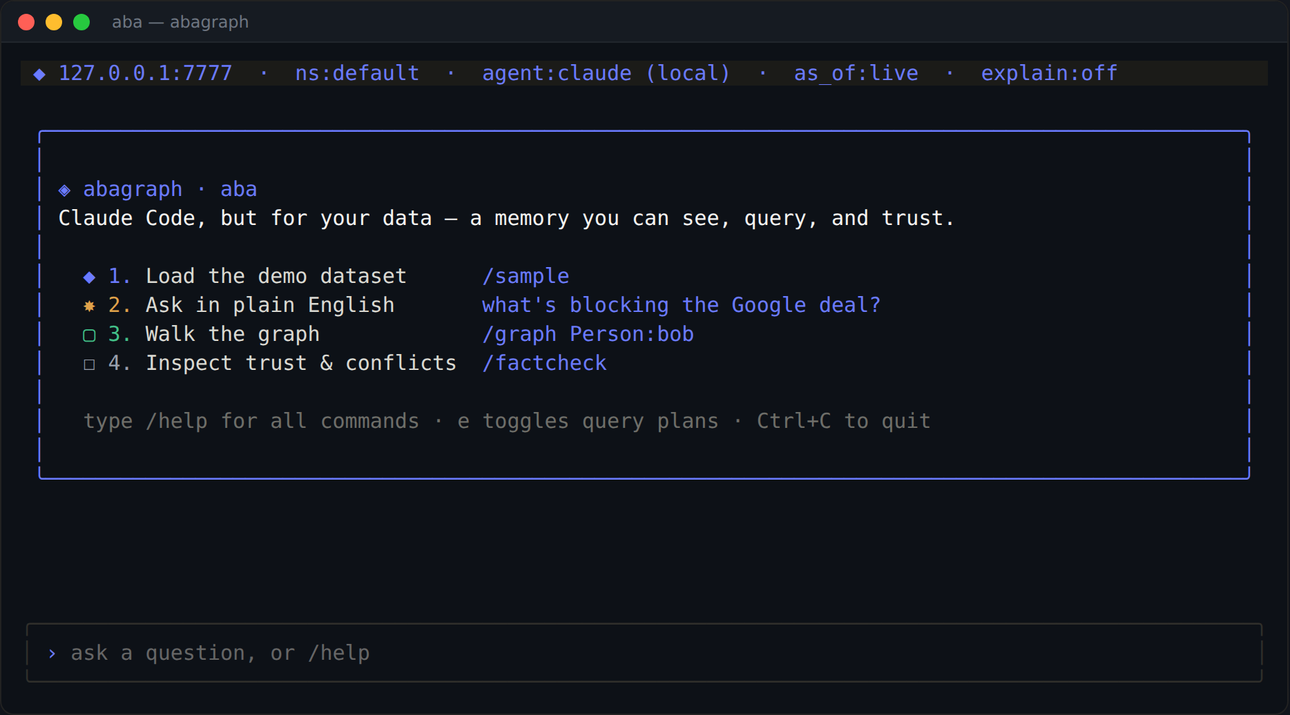Click the orange star bullet for step 2
Screen dimensions: 1290x715
pyautogui.click(x=89, y=306)
